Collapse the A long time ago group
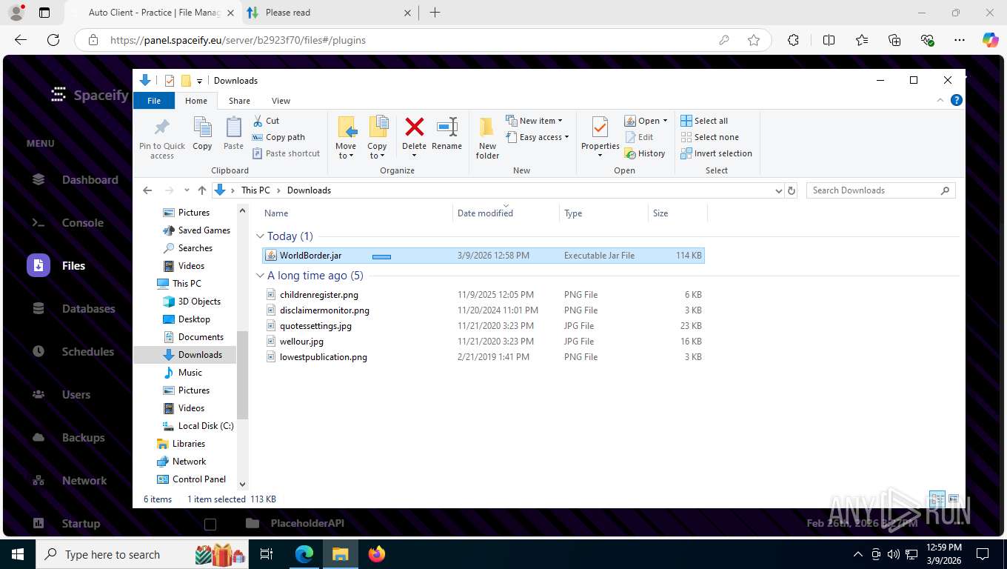The height and width of the screenshot is (569, 1007). point(260,276)
